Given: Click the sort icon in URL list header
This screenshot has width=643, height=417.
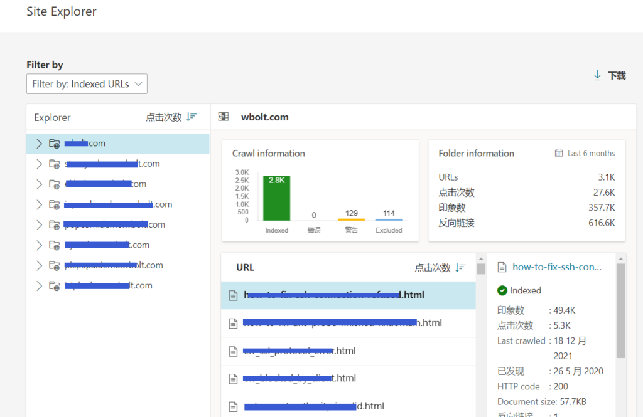Looking at the screenshot, I should 461,267.
